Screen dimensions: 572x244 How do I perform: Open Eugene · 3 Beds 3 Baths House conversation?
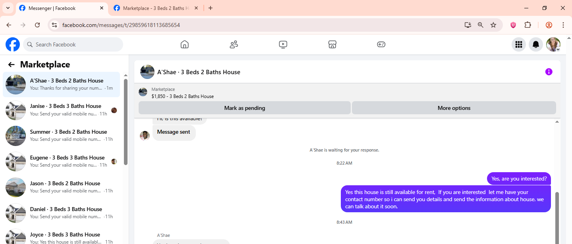coord(61,161)
